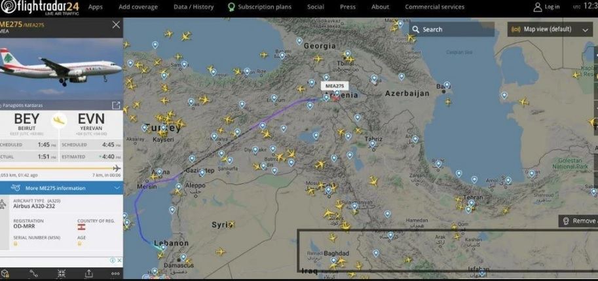This screenshot has height=281, width=598.
Task: Expand More ME275 information section
Action: tap(62, 188)
